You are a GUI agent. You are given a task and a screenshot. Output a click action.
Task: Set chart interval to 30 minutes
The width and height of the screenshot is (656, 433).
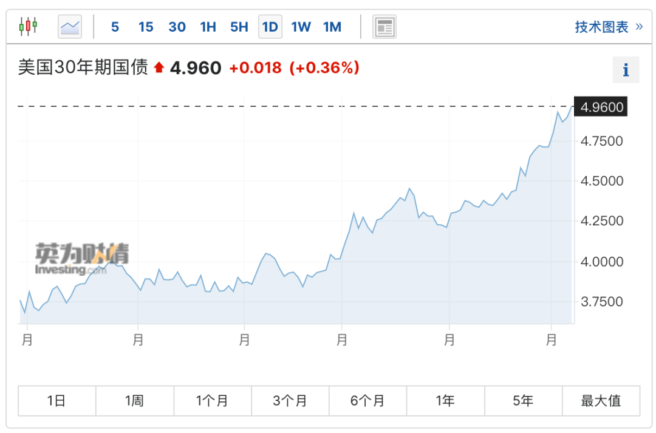[177, 27]
